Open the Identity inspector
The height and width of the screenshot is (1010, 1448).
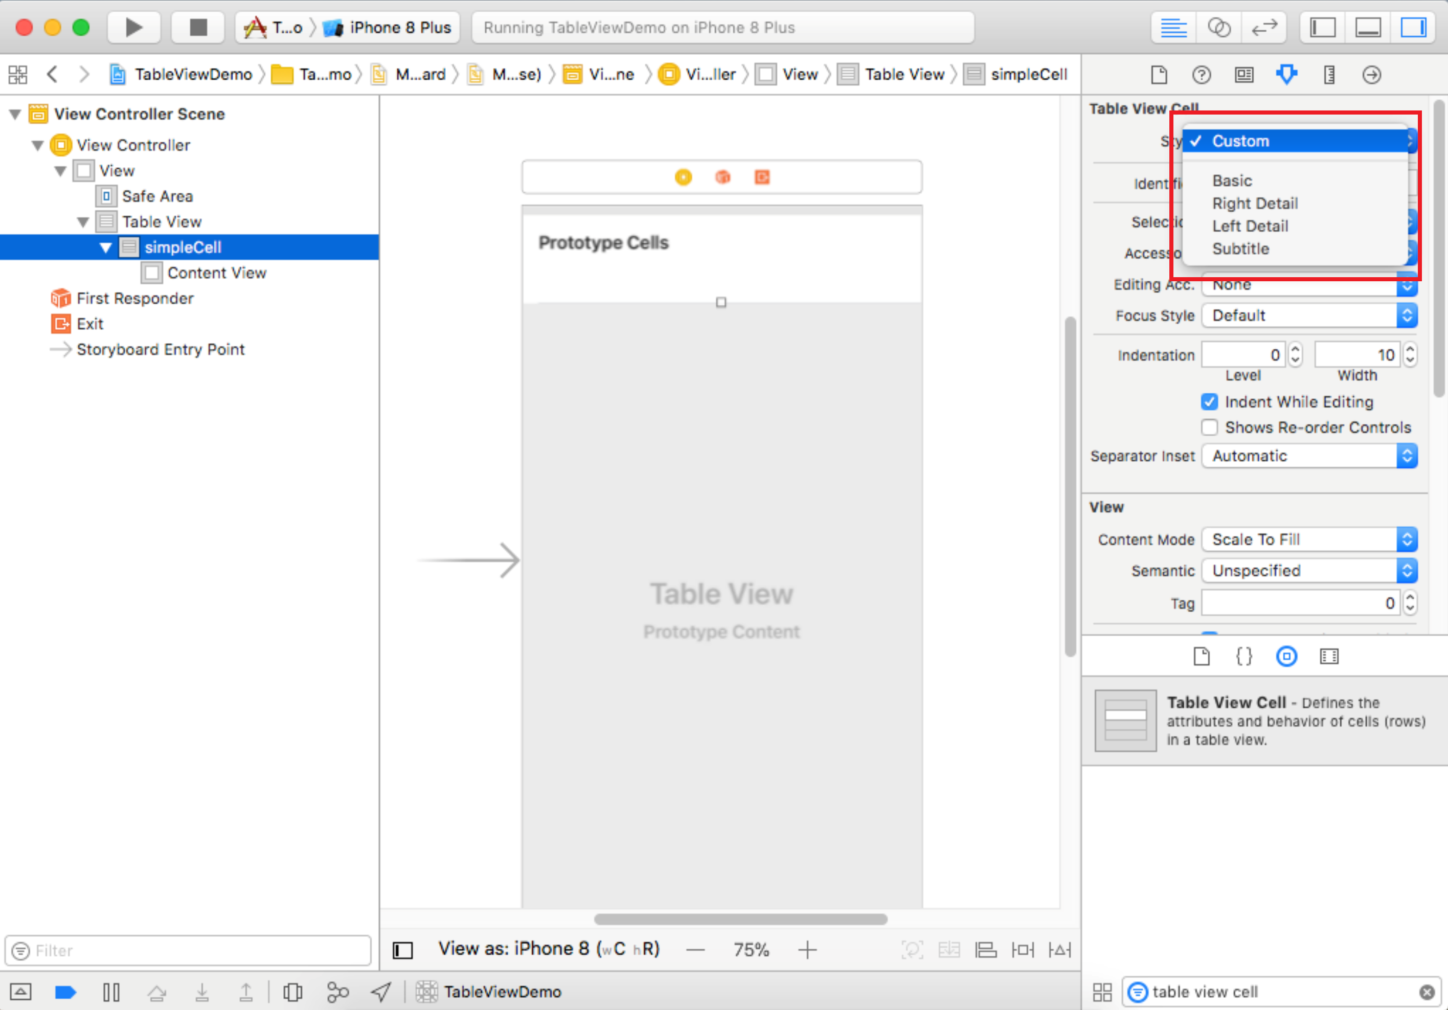[1243, 75]
